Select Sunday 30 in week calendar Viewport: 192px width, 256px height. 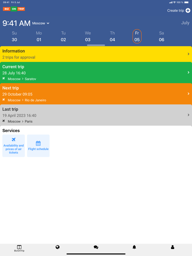(14, 36)
